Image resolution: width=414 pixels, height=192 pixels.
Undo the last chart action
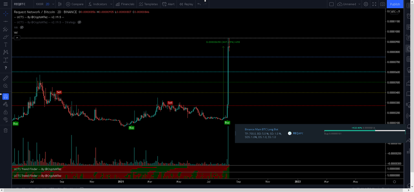coord(199,4)
